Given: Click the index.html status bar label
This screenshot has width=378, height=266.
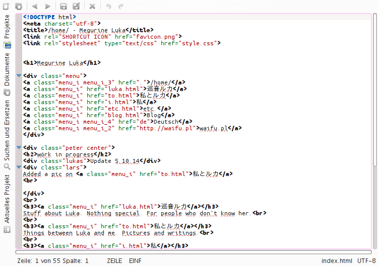Looking at the screenshot, I should (337, 261).
